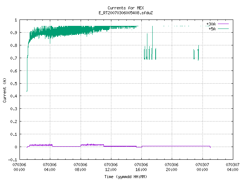Click the x-axis label 070306 08:00
This screenshot has width=240, height=180.
coord(80,167)
